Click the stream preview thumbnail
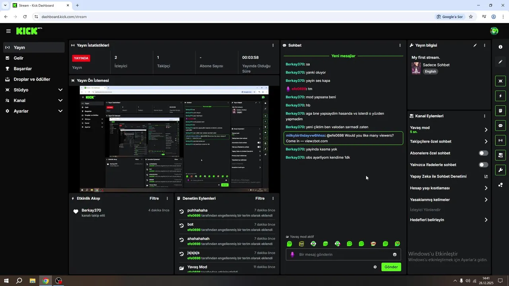Viewport: 509px width, 286px height. [x=174, y=139]
